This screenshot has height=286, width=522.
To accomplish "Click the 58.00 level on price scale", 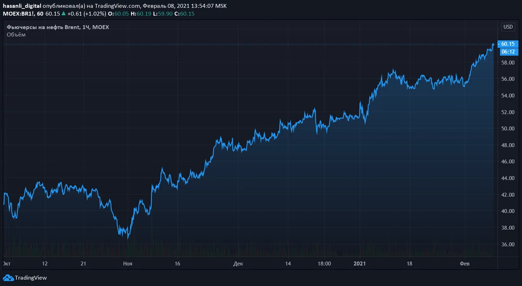I will point(508,62).
